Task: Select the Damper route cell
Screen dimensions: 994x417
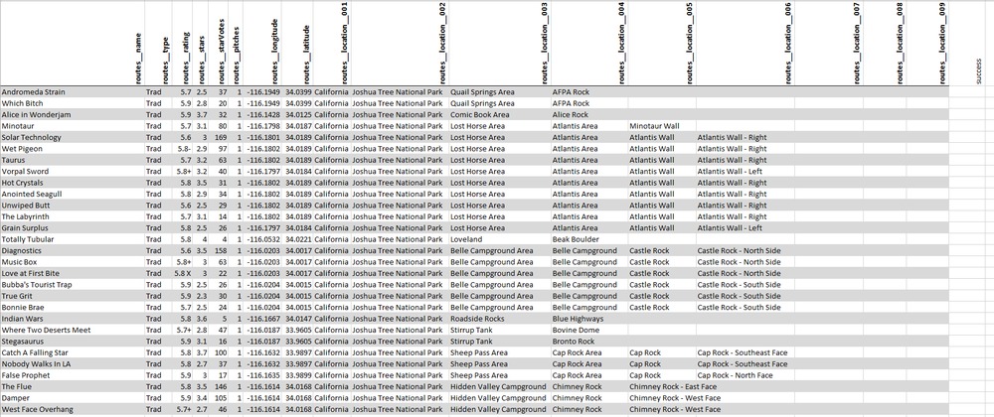Action: pyautogui.click(x=73, y=398)
